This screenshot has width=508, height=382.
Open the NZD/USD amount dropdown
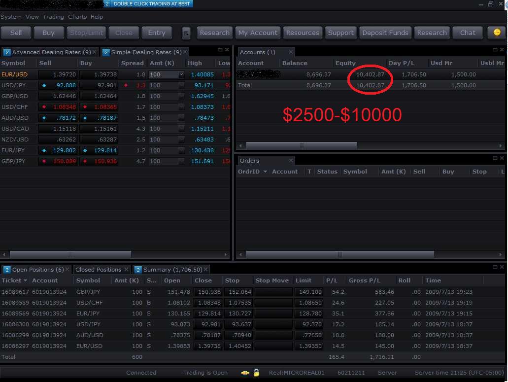pyautogui.click(x=181, y=139)
